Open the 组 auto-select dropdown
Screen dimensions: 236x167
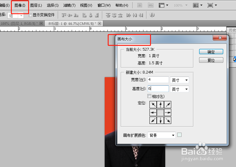pos(16,16)
